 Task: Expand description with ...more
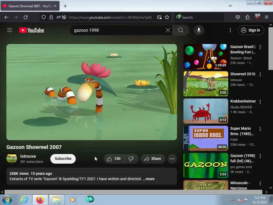[148, 179]
